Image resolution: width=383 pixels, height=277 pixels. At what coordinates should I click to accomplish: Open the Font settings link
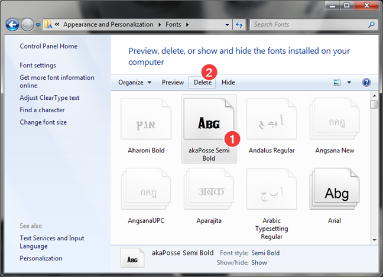tap(38, 66)
